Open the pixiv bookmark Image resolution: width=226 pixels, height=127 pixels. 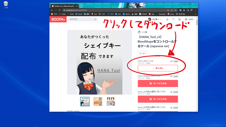point(118,14)
